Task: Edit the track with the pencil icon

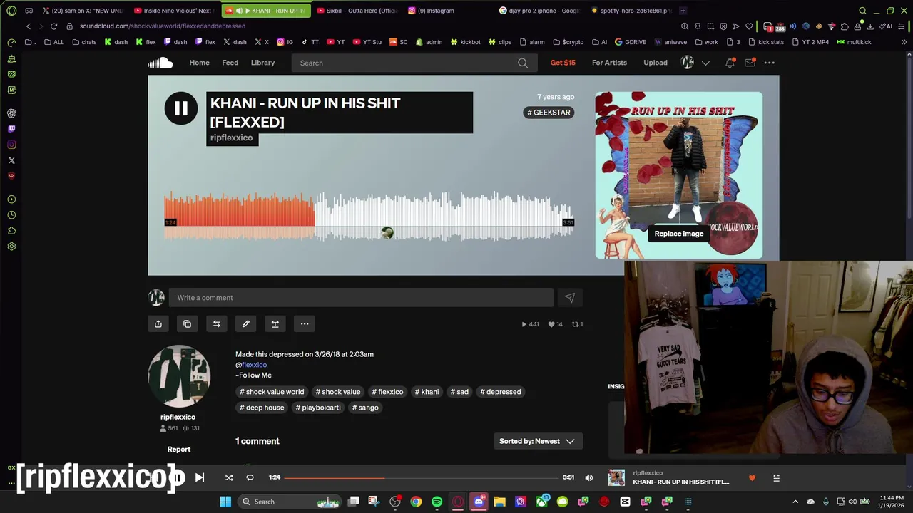Action: (x=246, y=324)
